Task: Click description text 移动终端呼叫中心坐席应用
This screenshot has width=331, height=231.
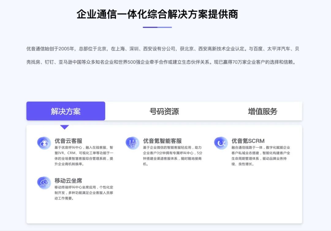Action: (x=84, y=193)
